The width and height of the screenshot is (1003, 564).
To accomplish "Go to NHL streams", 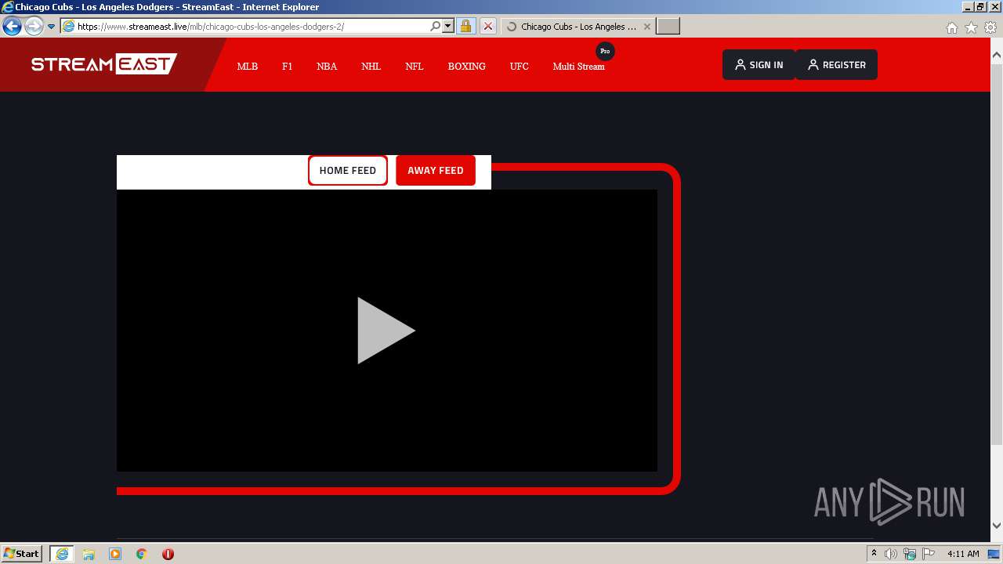I will coord(371,67).
